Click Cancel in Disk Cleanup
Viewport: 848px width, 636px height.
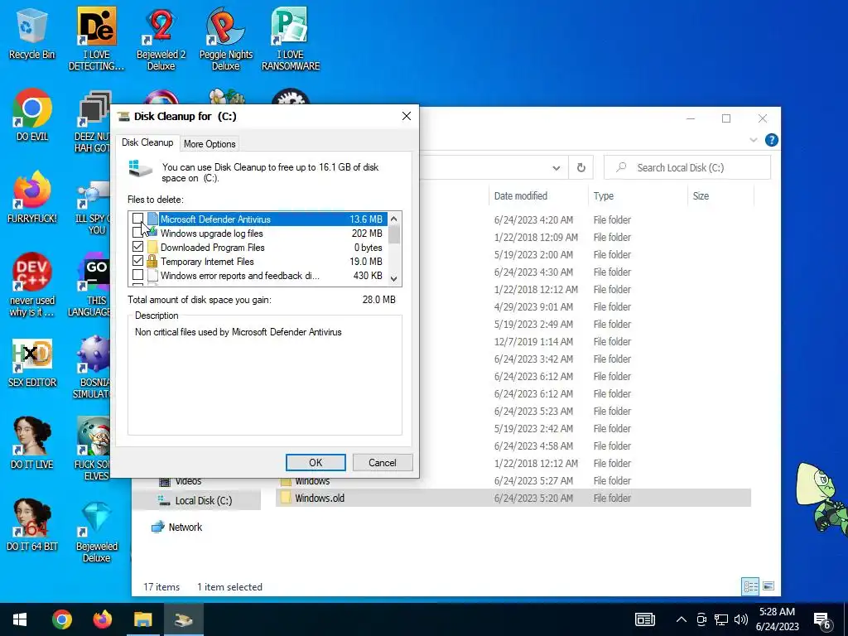point(382,462)
